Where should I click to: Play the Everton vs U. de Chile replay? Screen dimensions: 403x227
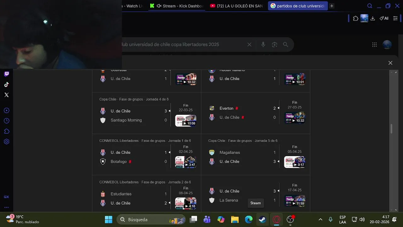[x=295, y=118]
